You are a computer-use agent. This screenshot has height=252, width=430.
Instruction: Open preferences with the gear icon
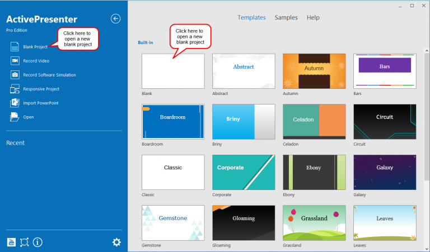click(116, 242)
